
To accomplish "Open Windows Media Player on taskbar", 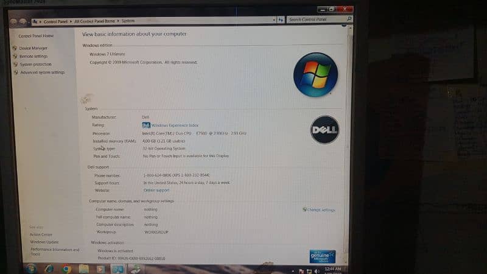I will pyautogui.click(x=100, y=269).
